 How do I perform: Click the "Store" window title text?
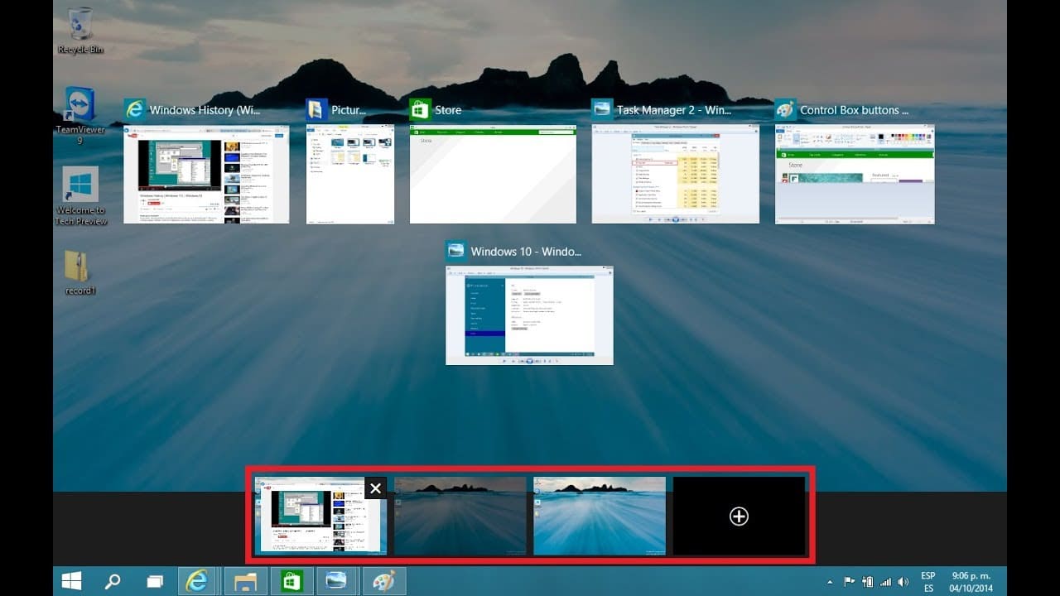coord(448,110)
